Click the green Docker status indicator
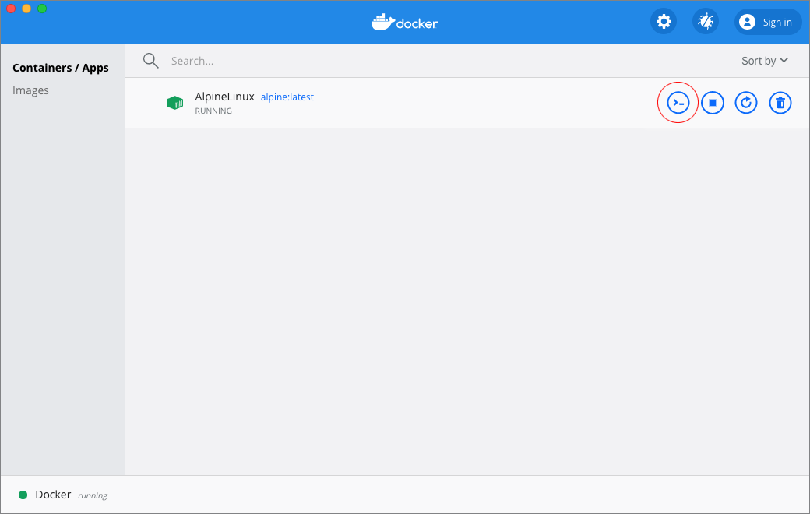 23,495
